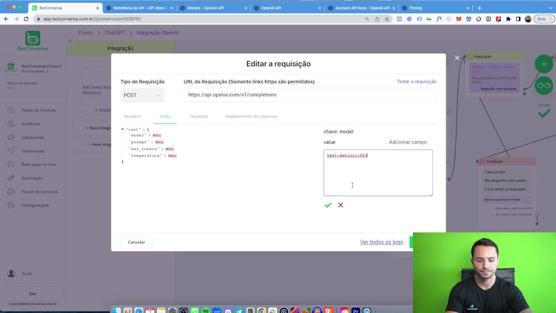
Task: Close the Editar a requisição dialog
Action: pos(457,58)
